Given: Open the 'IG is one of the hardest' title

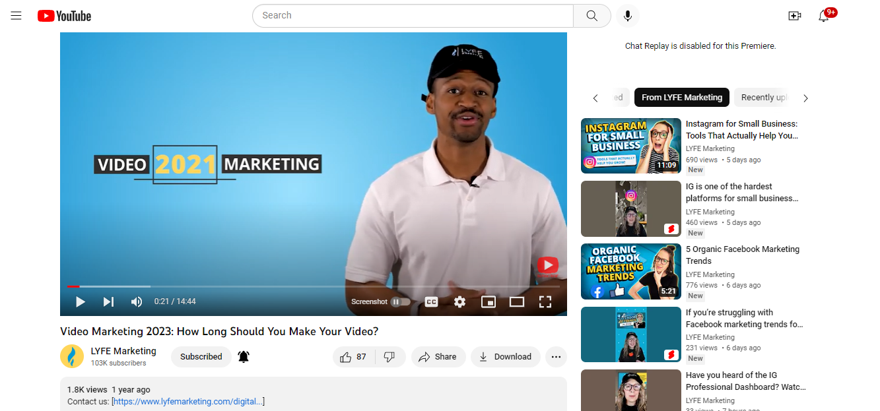Looking at the screenshot, I should 742,193.
